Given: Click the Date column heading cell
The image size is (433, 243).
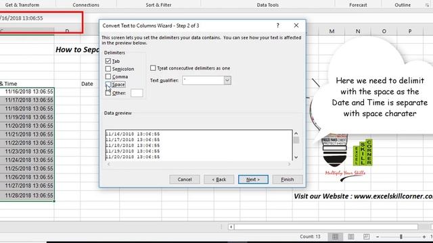Looking at the screenshot, I should pos(87,84).
